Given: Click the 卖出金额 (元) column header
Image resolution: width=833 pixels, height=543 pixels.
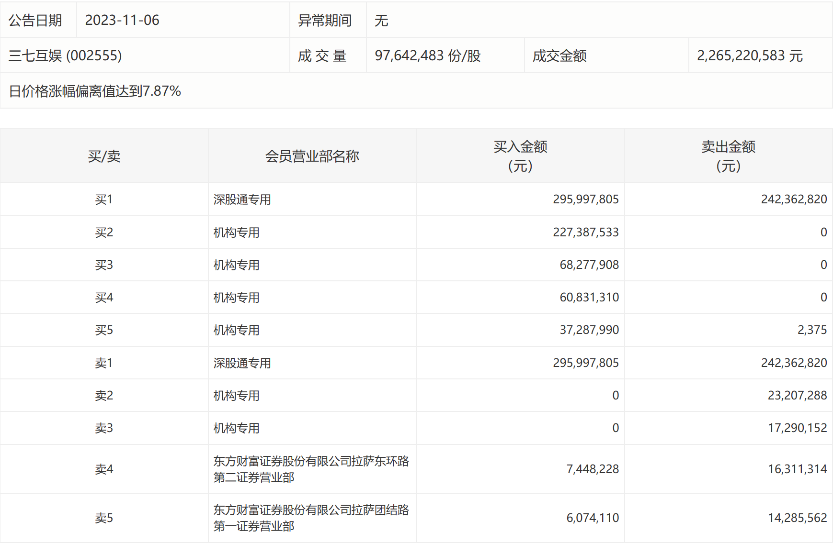Looking at the screenshot, I should click(x=728, y=156).
